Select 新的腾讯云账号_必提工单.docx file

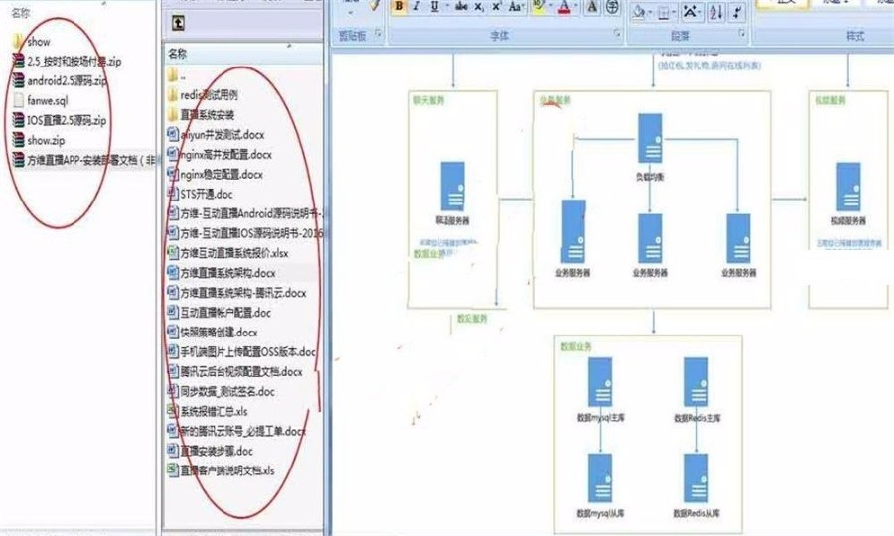(x=236, y=431)
